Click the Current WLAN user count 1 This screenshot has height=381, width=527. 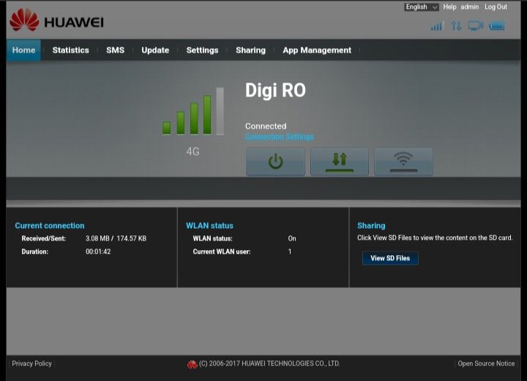click(290, 252)
